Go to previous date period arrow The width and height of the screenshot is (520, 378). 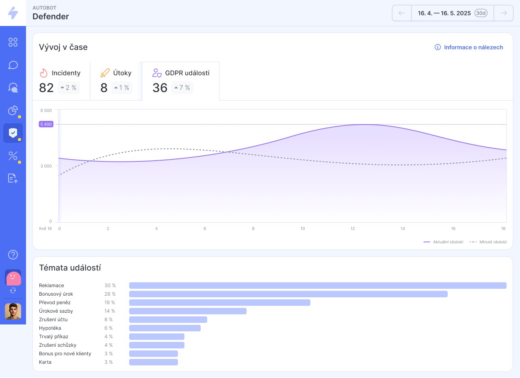click(x=402, y=13)
